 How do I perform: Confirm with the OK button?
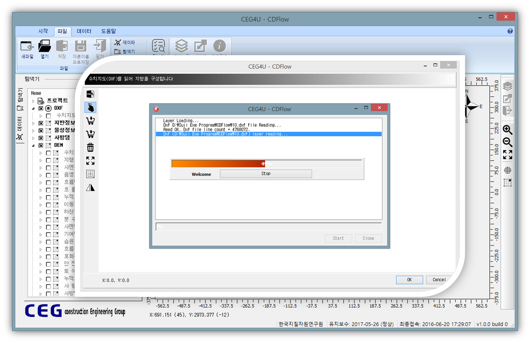(x=409, y=280)
